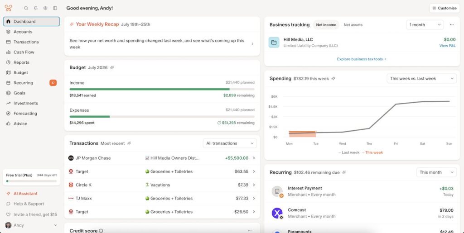The image size is (464, 233).
Task: Click the Recurring orange count badge
Action: (x=53, y=83)
